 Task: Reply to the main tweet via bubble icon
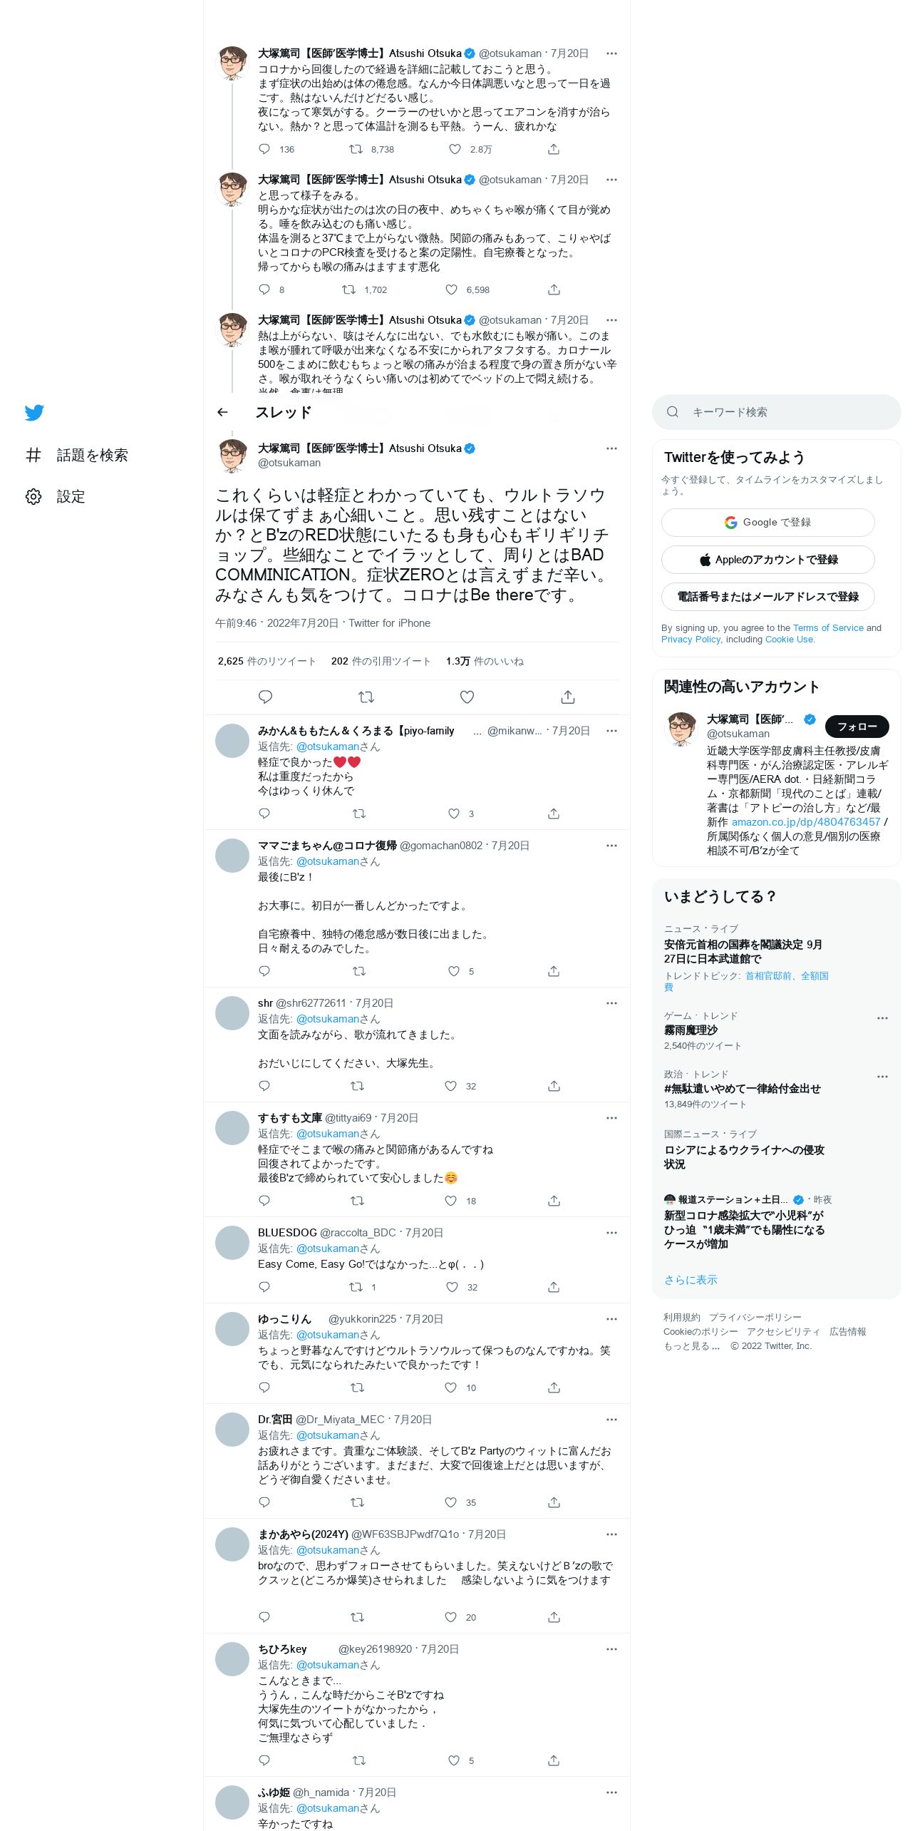coord(265,697)
